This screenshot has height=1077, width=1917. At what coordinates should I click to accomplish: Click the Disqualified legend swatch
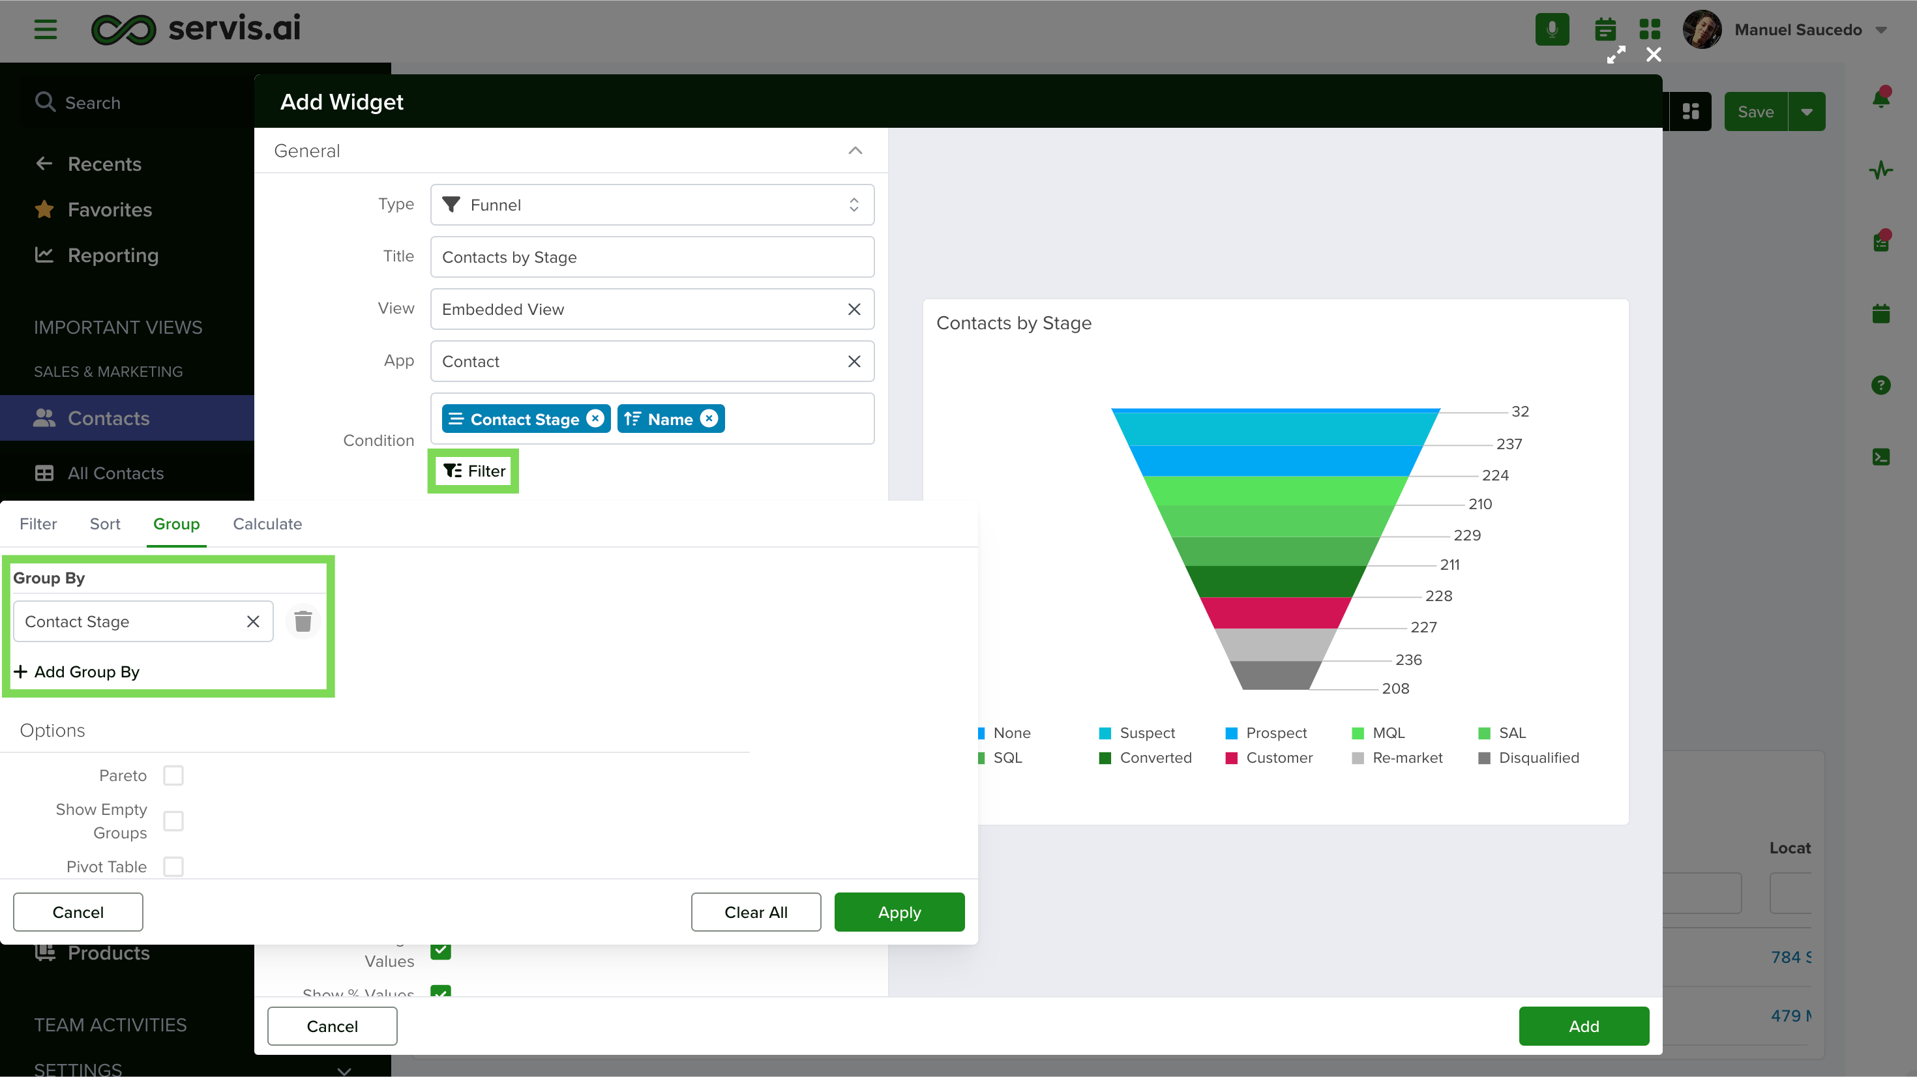click(x=1484, y=758)
